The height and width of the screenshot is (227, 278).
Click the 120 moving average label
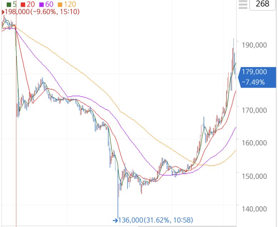(x=70, y=5)
